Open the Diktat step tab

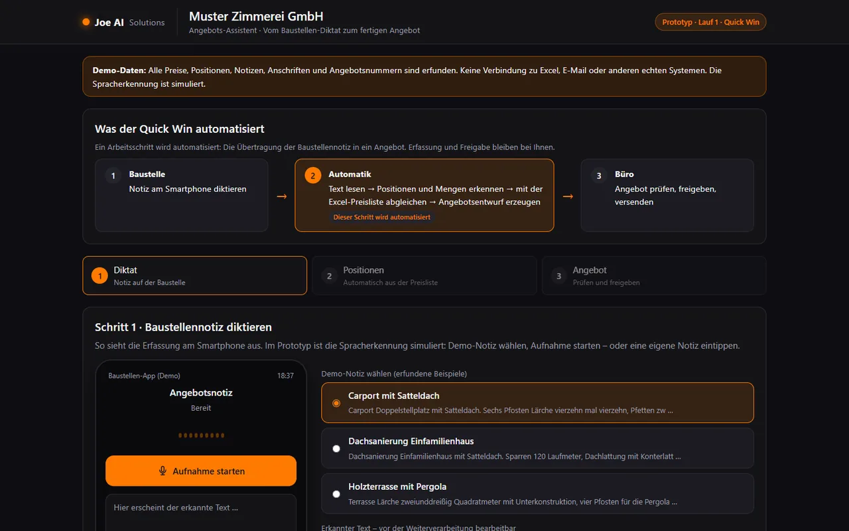(x=195, y=275)
